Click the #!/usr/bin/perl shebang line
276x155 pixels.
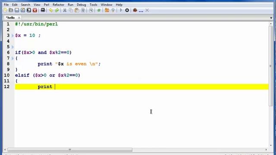pos(36,24)
